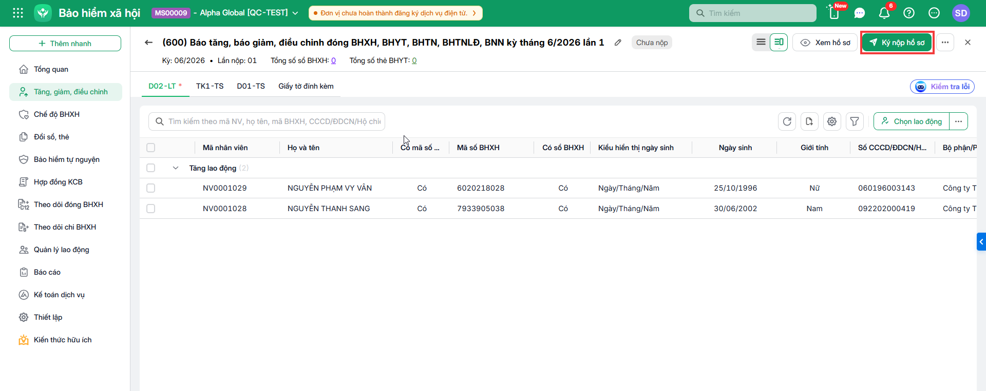The image size is (986, 391).
Task: Export the table to a file
Action: (809, 121)
